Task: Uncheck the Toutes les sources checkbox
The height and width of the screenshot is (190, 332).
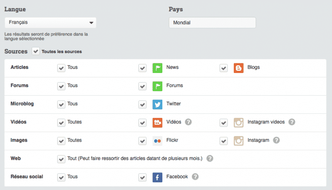Action: click(35, 52)
